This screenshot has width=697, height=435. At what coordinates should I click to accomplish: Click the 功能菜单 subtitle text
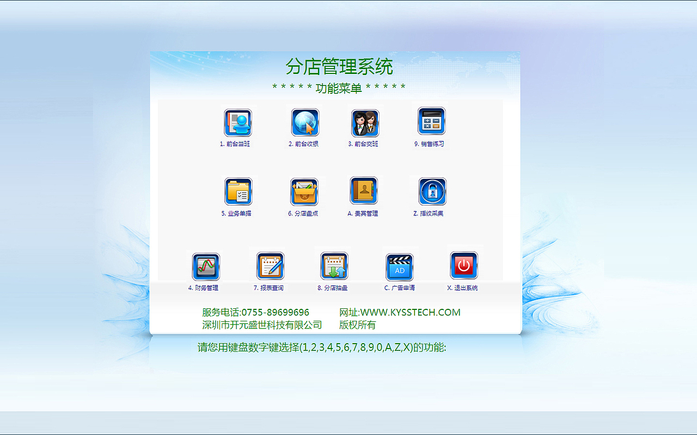[339, 88]
